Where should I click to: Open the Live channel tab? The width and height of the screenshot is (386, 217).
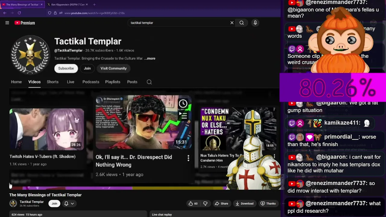(x=71, y=82)
